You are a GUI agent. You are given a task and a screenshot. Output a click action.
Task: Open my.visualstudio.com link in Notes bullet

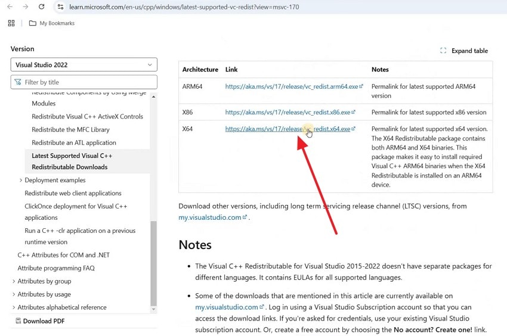tap(226, 307)
